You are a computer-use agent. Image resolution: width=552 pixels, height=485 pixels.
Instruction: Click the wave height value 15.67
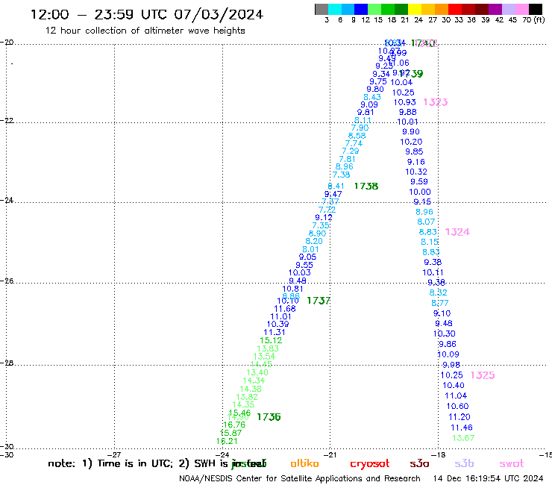coord(230,433)
